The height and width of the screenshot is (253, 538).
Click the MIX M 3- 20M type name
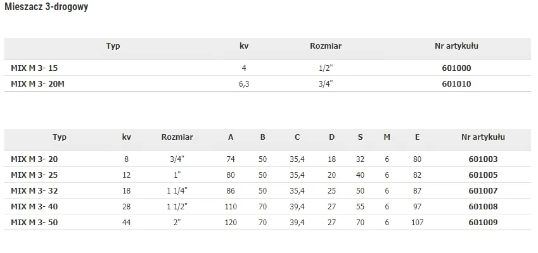(x=37, y=83)
